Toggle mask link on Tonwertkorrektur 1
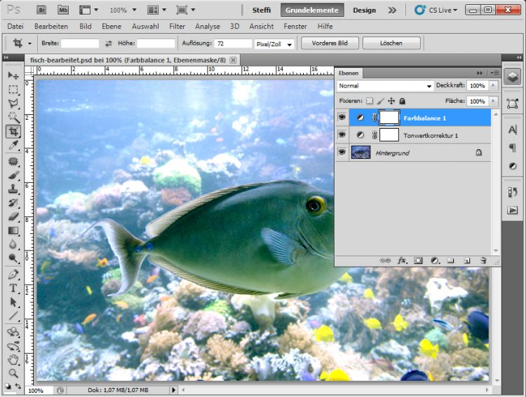The height and width of the screenshot is (397, 526). coord(375,135)
